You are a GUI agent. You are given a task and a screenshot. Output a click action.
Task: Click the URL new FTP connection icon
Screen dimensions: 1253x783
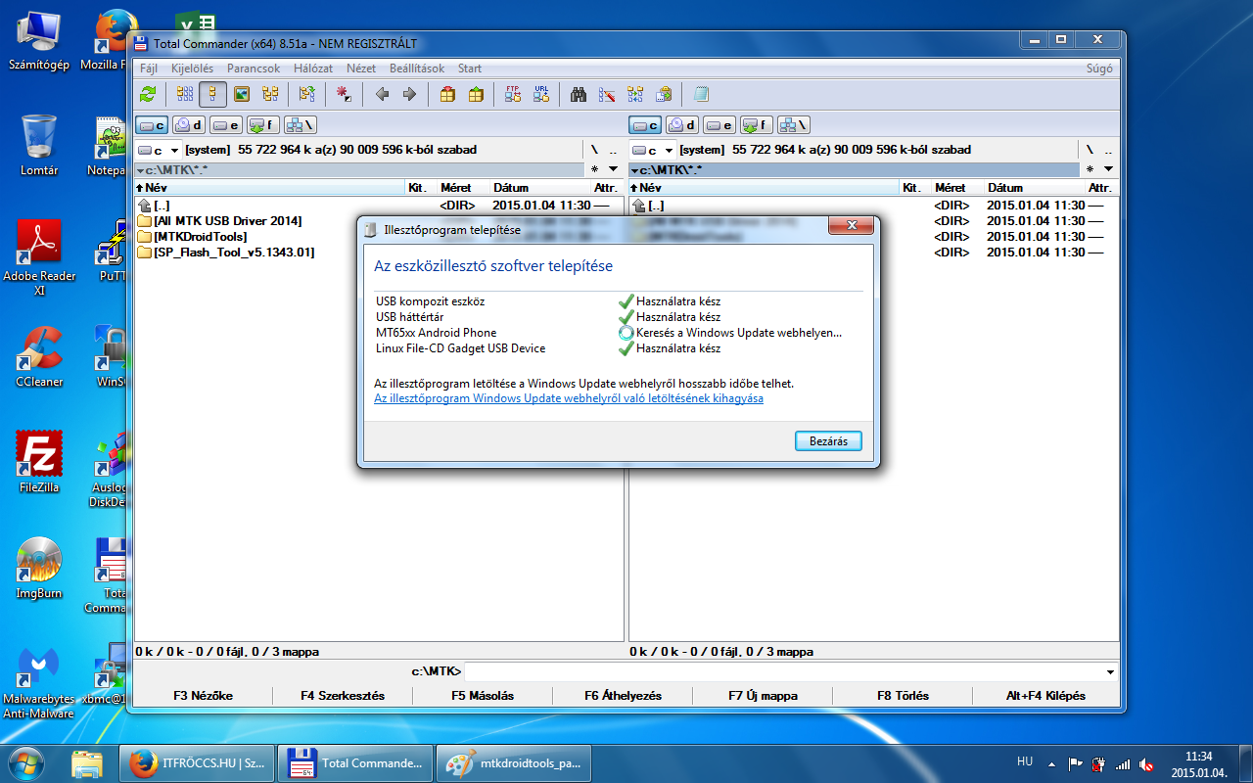pos(541,94)
